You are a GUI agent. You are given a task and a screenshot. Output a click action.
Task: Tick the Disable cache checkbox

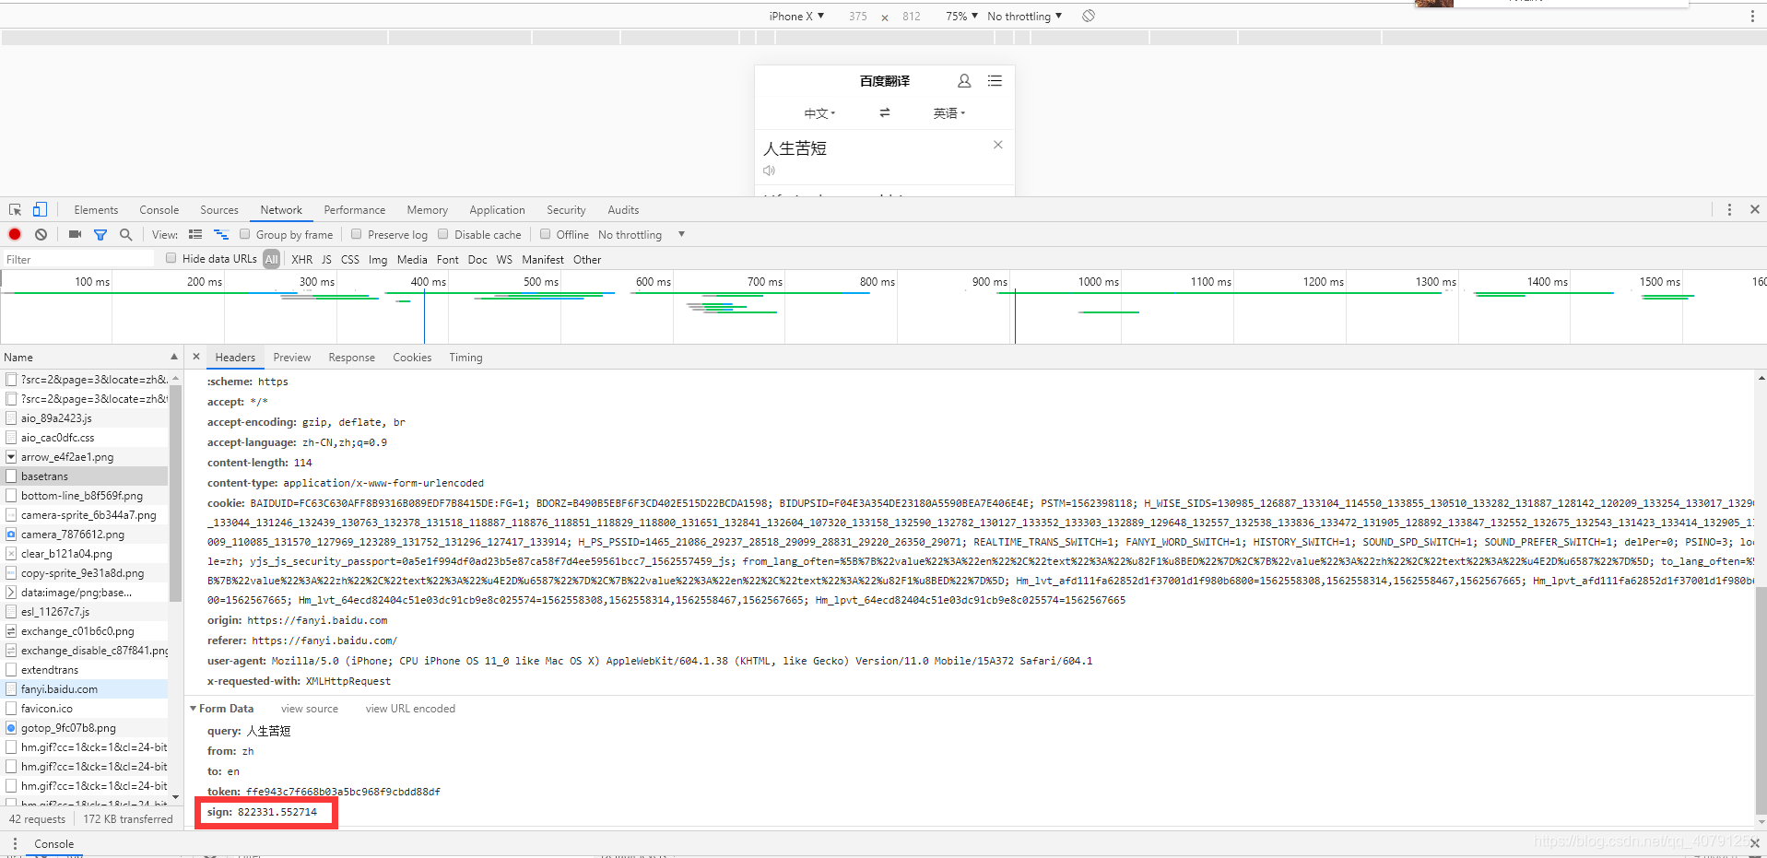point(443,234)
